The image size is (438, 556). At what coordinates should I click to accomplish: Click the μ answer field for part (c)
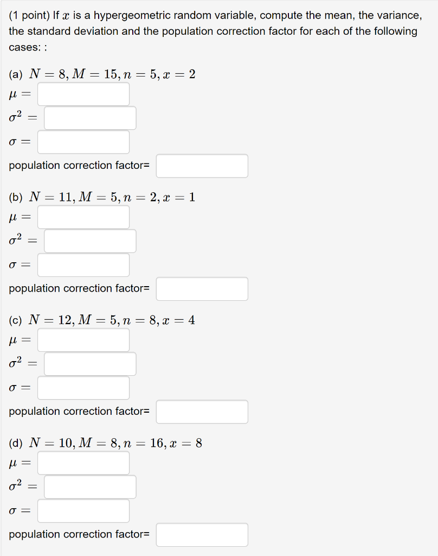tap(83, 339)
